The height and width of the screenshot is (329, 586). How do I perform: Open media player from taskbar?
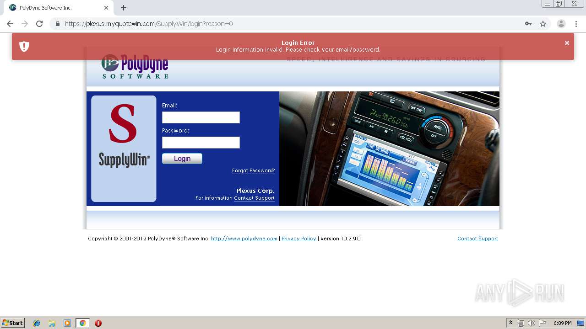67,323
